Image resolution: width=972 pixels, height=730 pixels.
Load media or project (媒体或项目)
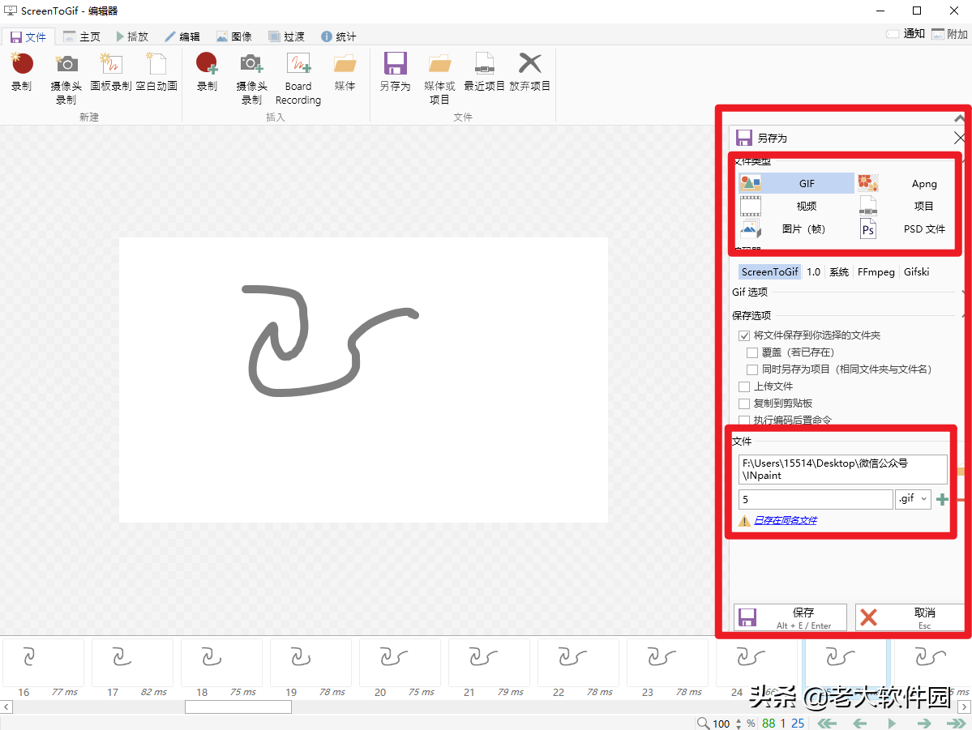(x=439, y=79)
